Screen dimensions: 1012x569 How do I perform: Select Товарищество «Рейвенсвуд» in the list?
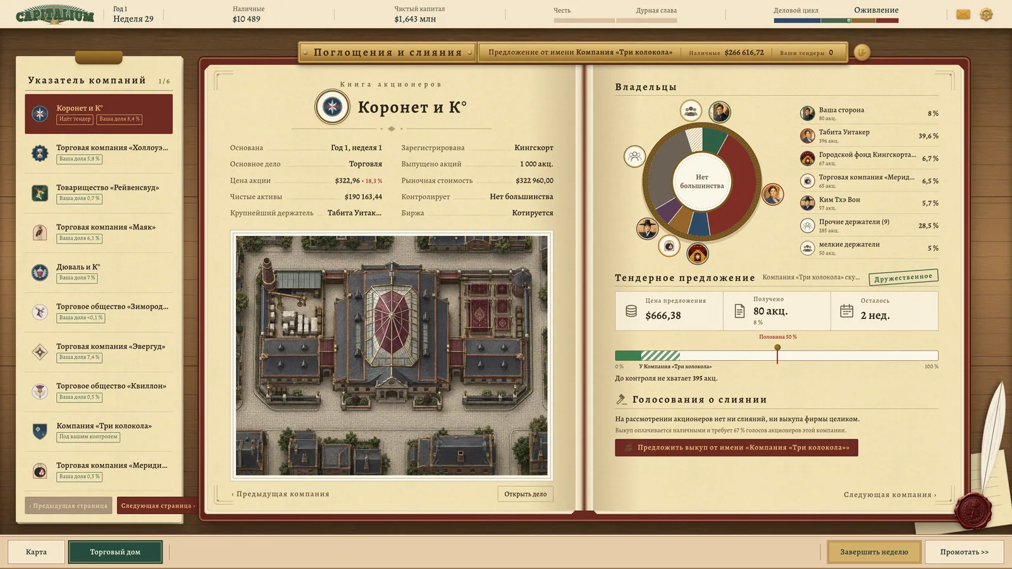[99, 193]
